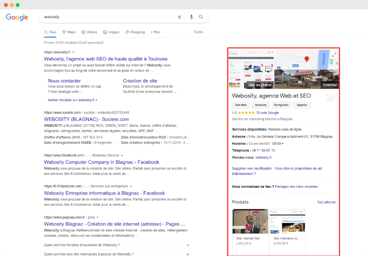
Task: Click Autres résultats sur webosity.fr
Action: coord(72,100)
